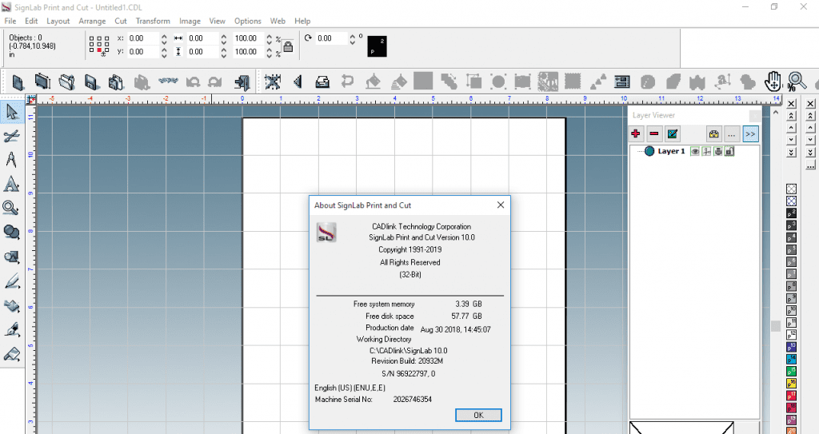Click the Layer 1 teal color circle

pos(649,151)
